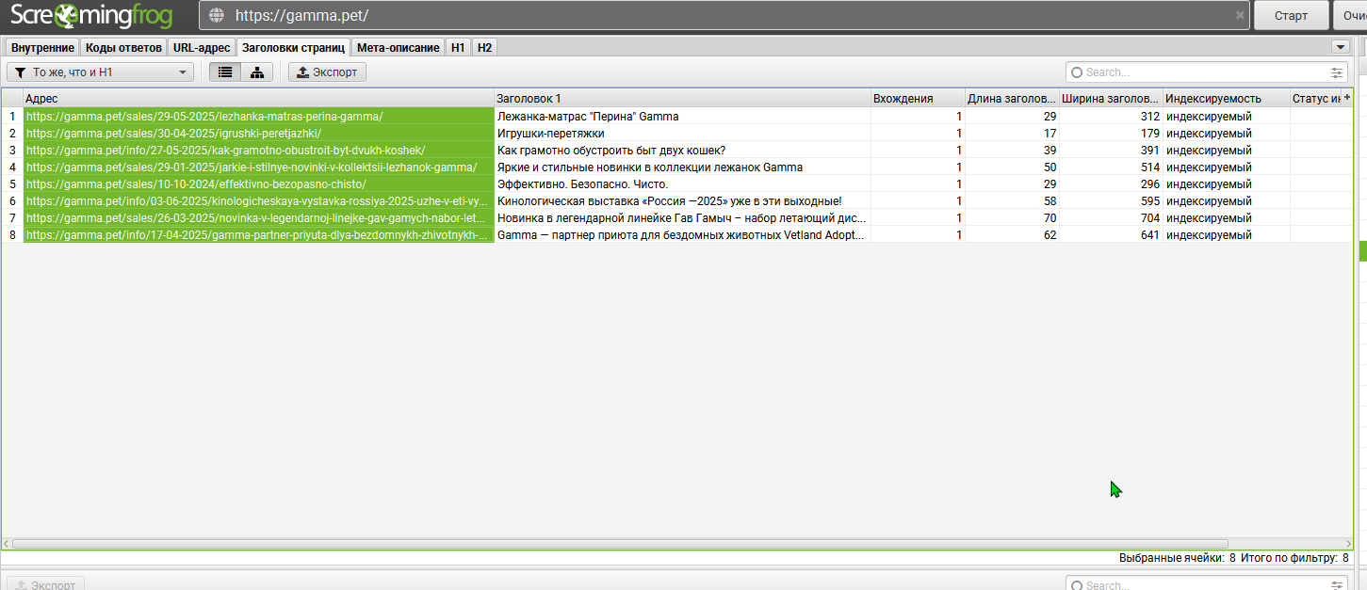Click the globe icon in URL bar
The width and height of the screenshot is (1367, 590).
point(217,15)
